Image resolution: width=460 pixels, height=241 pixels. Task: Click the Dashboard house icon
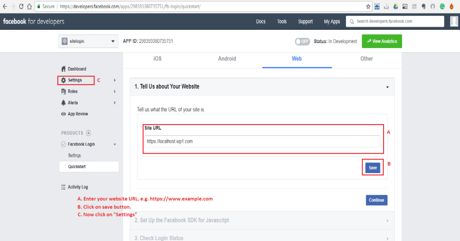[63, 69]
